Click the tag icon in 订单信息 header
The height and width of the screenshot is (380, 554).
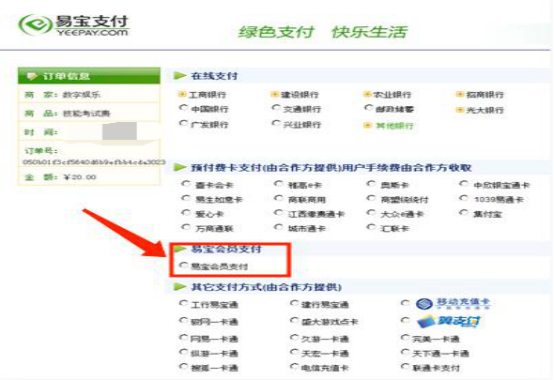tap(32, 76)
